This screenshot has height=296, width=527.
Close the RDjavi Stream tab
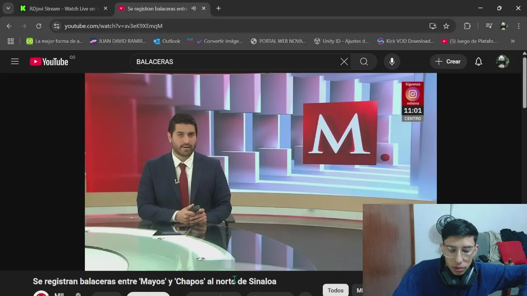click(105, 8)
